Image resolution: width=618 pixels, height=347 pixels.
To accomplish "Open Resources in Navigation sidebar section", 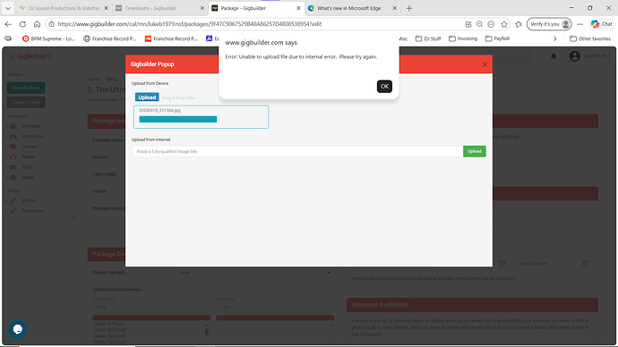I will click(x=32, y=136).
